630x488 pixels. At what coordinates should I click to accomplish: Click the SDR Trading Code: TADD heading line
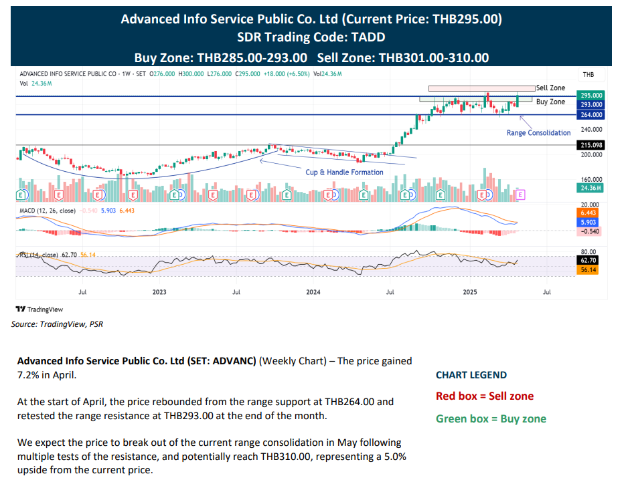pos(311,37)
